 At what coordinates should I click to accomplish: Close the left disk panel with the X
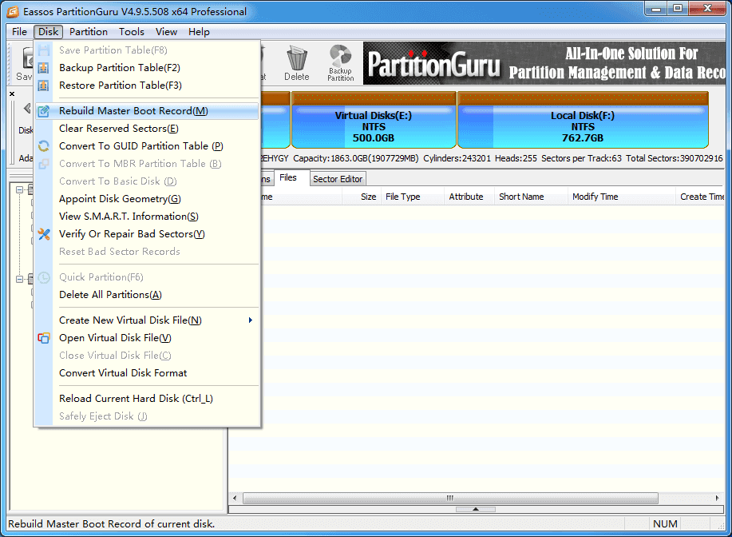point(12,93)
